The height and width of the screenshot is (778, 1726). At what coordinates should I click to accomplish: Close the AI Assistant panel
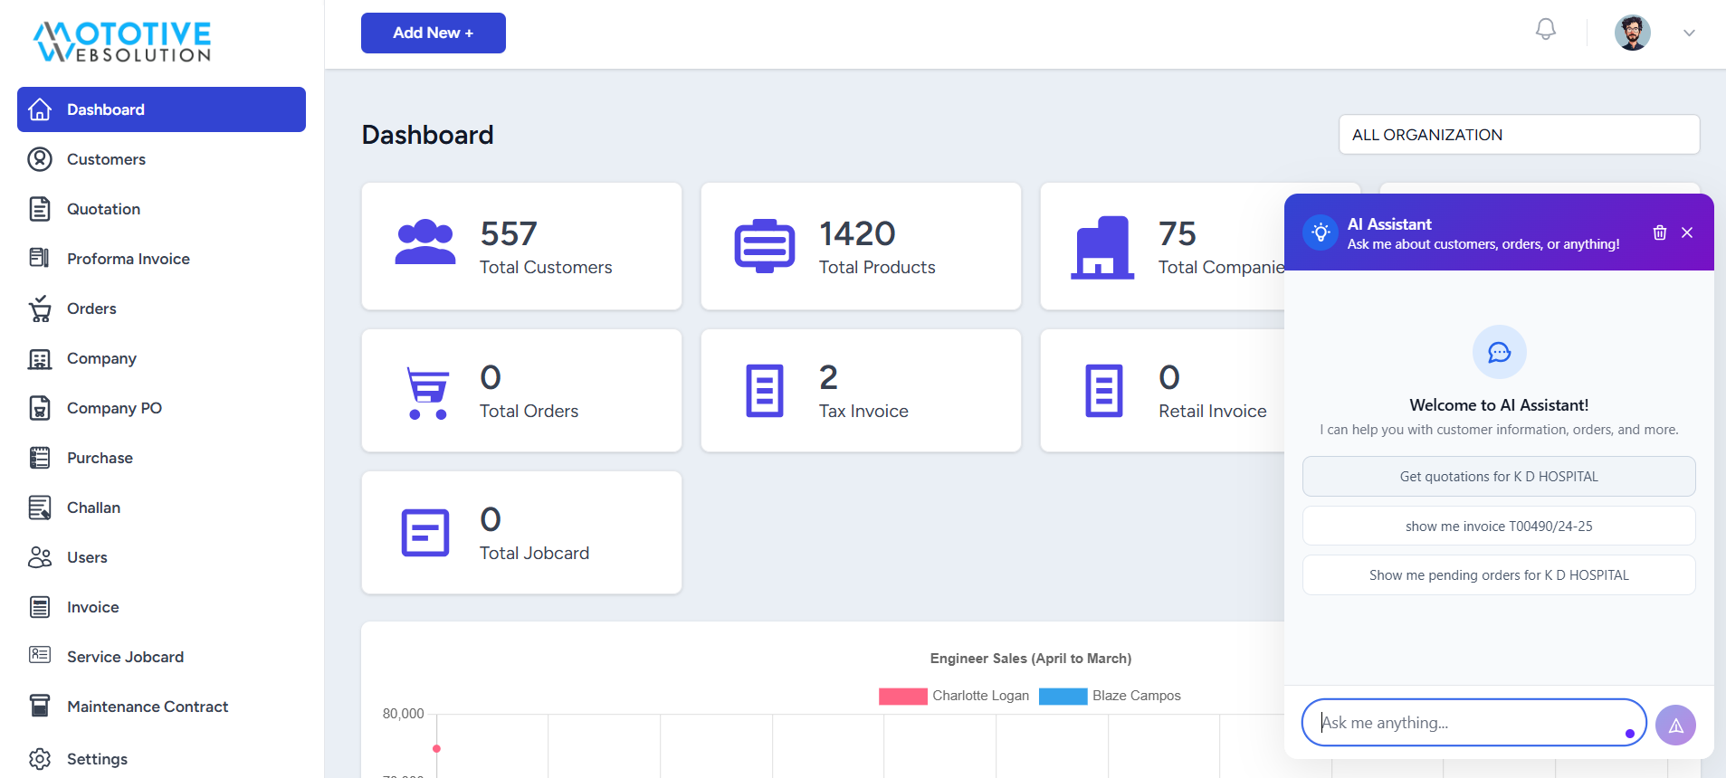click(1687, 232)
